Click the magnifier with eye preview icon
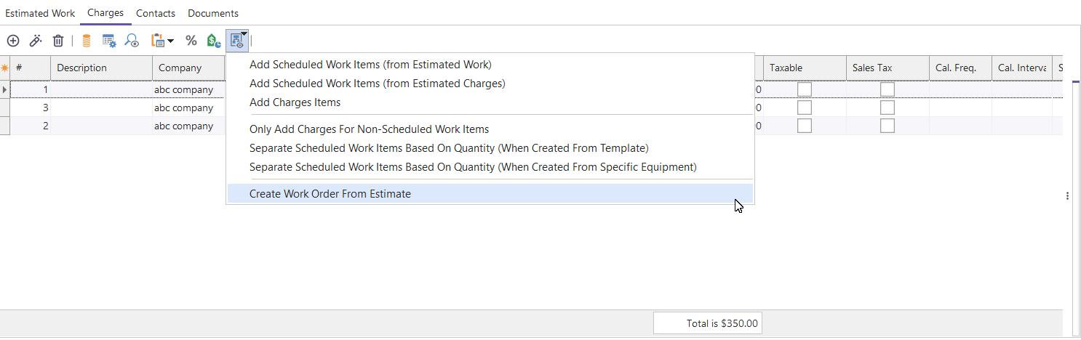1081x340 pixels. pos(132,41)
